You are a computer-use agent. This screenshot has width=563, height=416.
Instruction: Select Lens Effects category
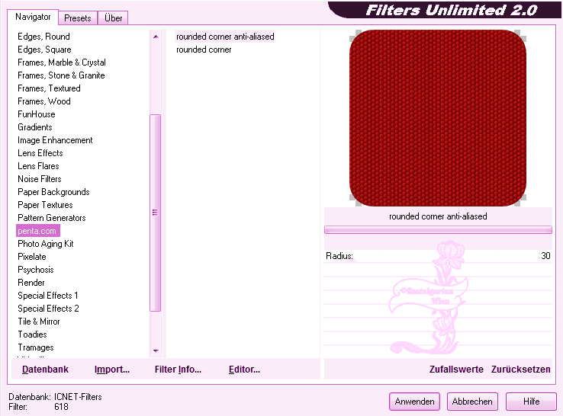(x=40, y=153)
